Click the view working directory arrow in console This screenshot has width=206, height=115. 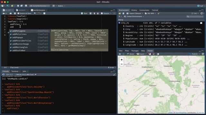[35, 74]
